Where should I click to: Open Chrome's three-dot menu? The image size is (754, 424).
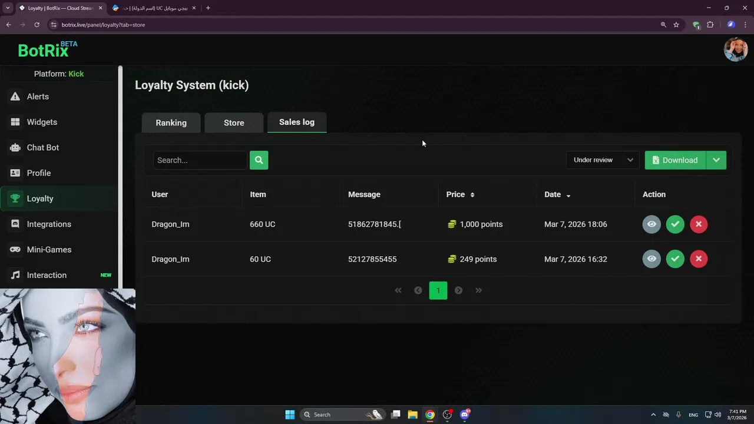pos(746,25)
